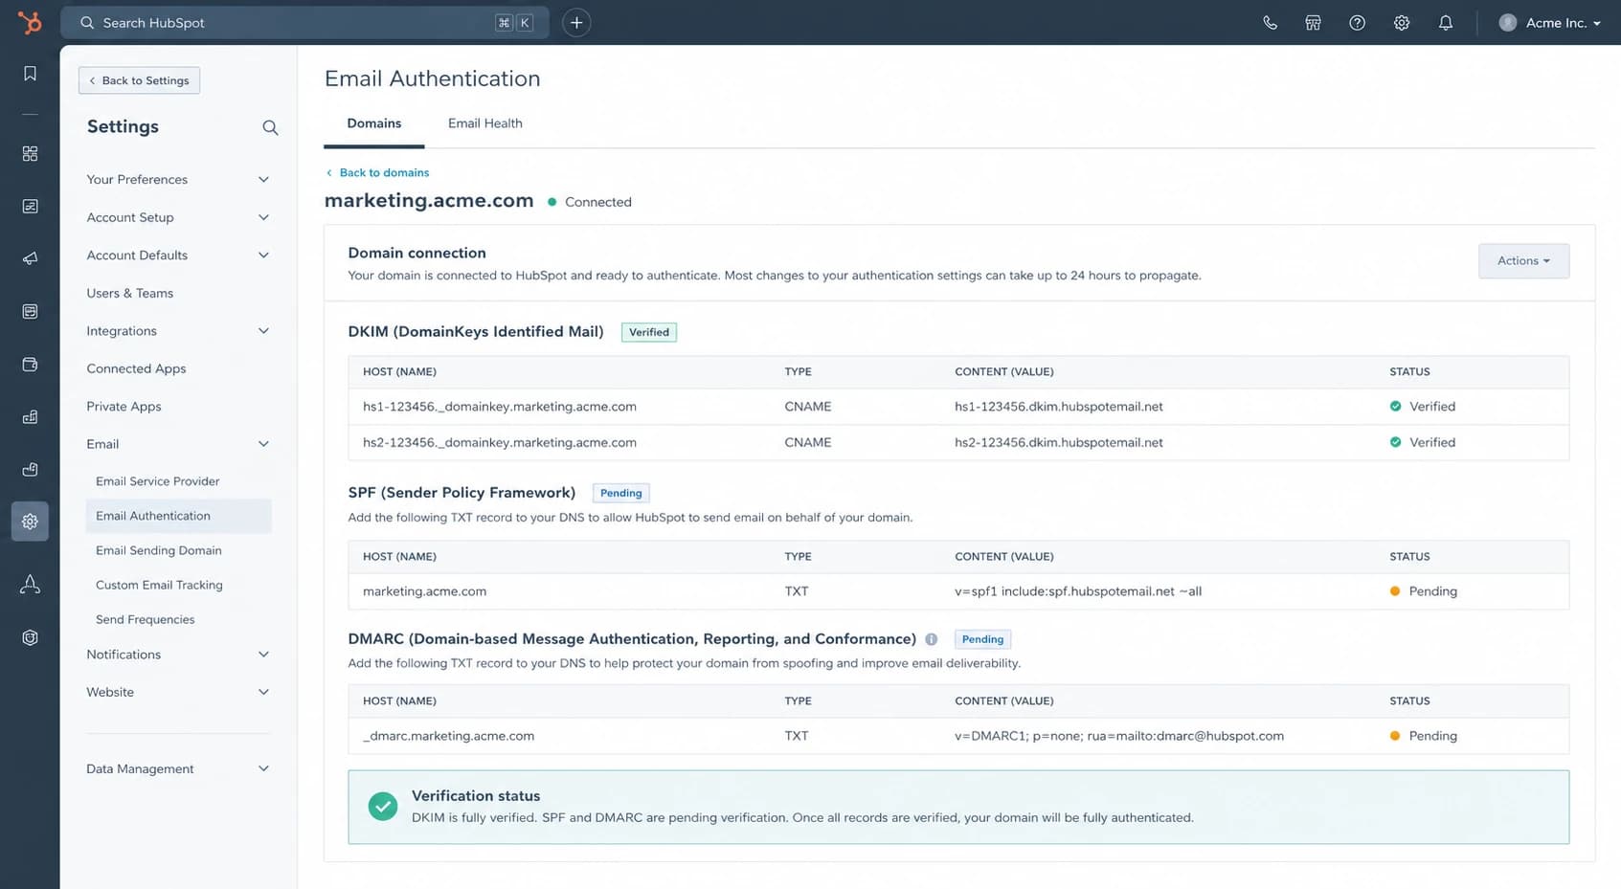Click hs1 DKIM host name value
The height and width of the screenshot is (889, 1621).
point(500,407)
